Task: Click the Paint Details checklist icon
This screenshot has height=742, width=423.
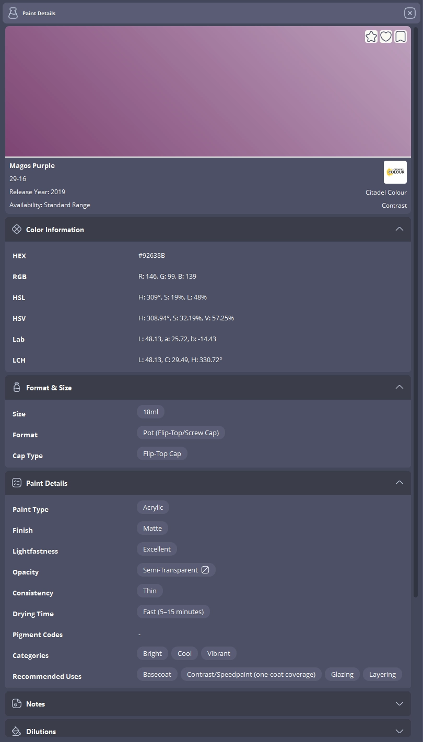Action: [17, 483]
